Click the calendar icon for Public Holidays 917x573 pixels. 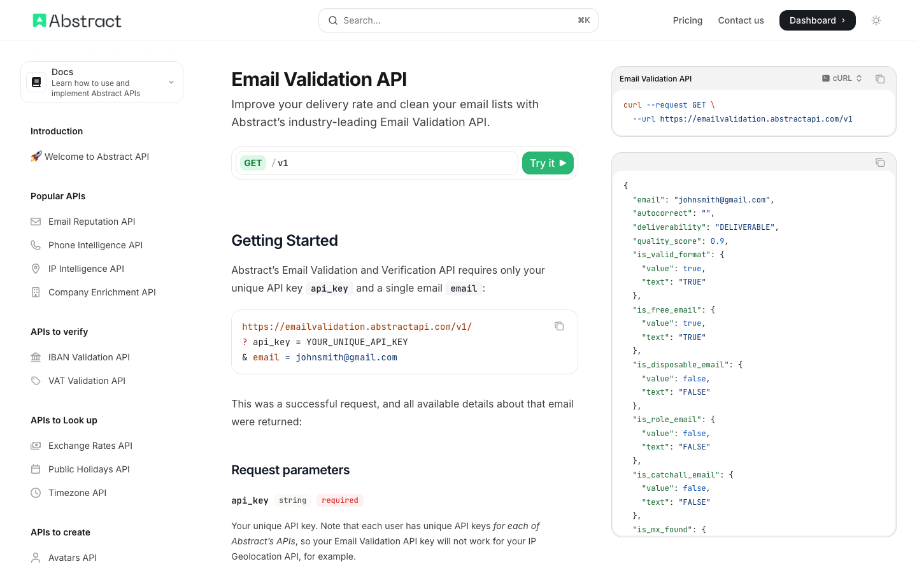[x=36, y=469]
